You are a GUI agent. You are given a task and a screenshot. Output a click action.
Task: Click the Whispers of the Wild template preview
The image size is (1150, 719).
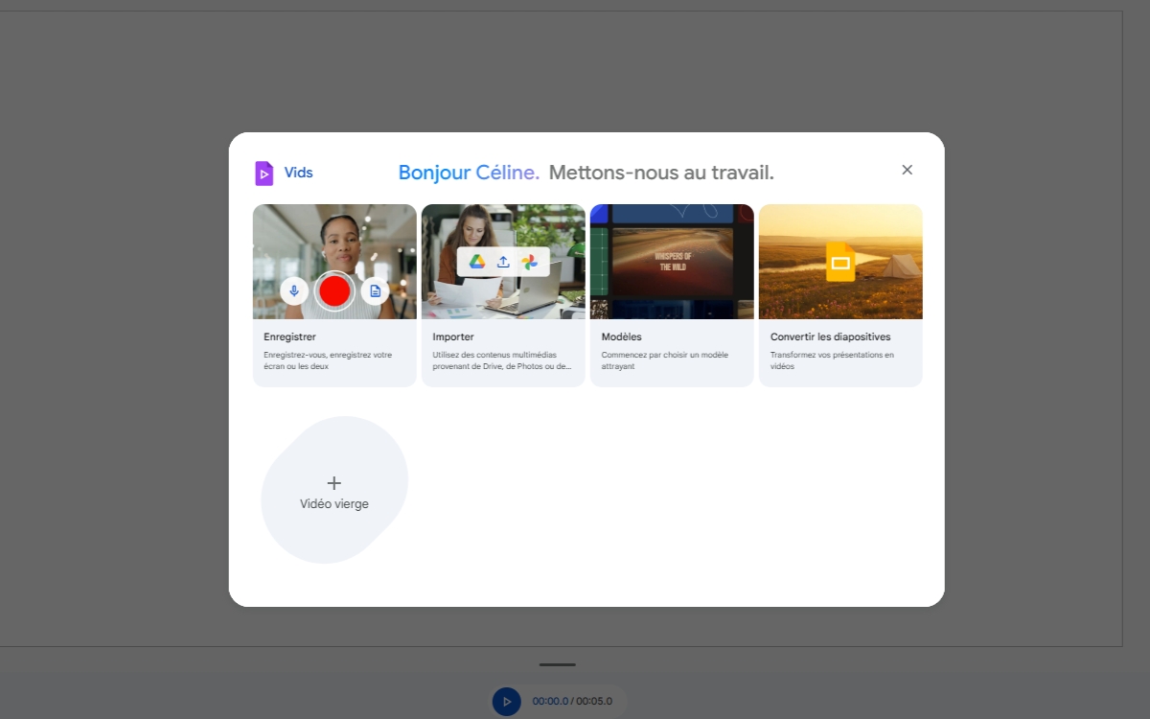(671, 261)
